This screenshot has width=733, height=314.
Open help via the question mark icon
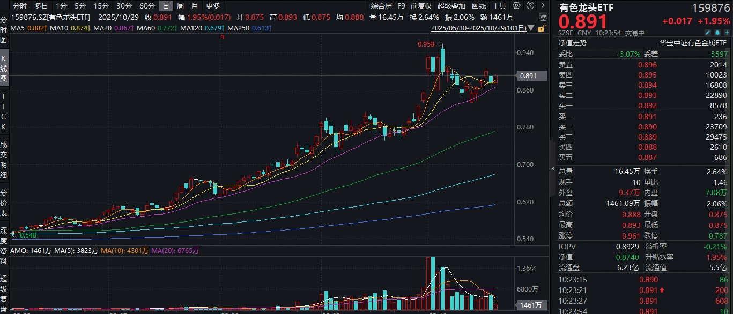pos(530,6)
